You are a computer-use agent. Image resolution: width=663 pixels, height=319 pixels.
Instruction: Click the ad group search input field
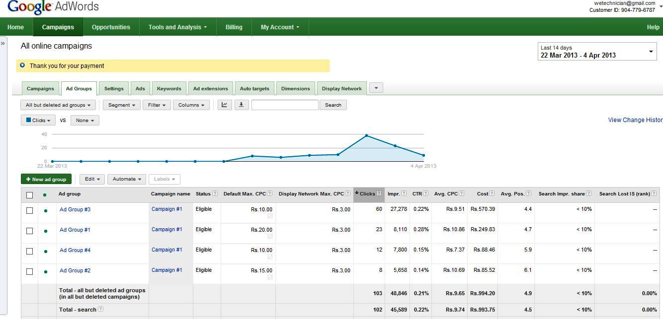[x=285, y=105]
